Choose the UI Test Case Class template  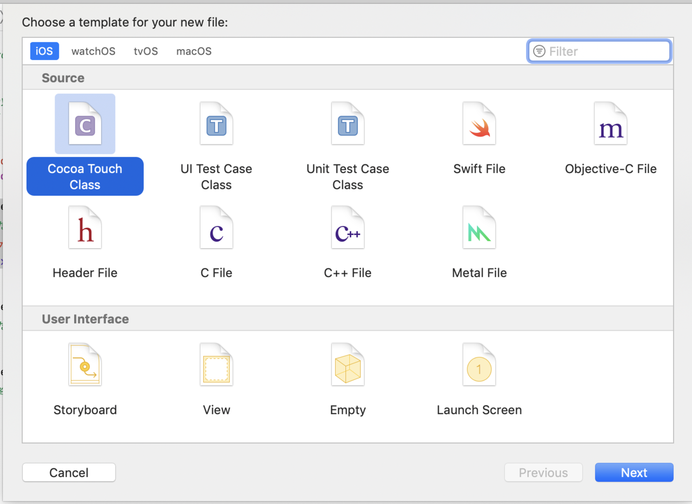click(x=216, y=124)
